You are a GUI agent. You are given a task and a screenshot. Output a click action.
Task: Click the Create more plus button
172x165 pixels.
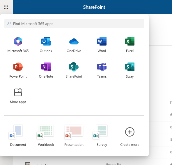point(130,132)
